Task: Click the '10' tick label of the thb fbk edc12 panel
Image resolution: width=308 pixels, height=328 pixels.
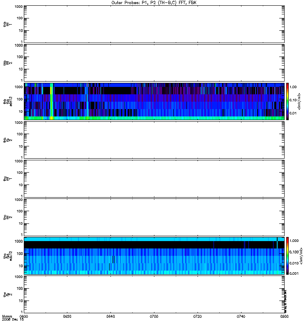Action: [21, 112]
